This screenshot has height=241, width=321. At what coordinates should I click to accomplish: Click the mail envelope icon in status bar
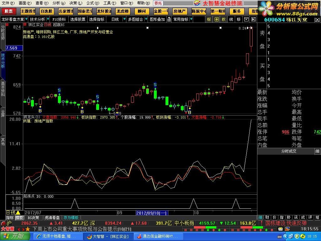(281, 229)
